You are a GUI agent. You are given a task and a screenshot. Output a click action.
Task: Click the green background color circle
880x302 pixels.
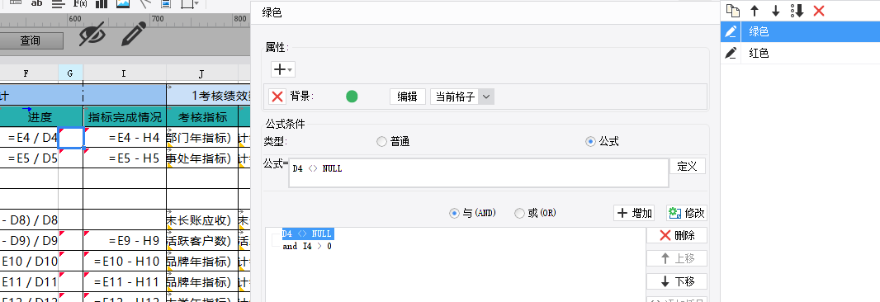(352, 97)
